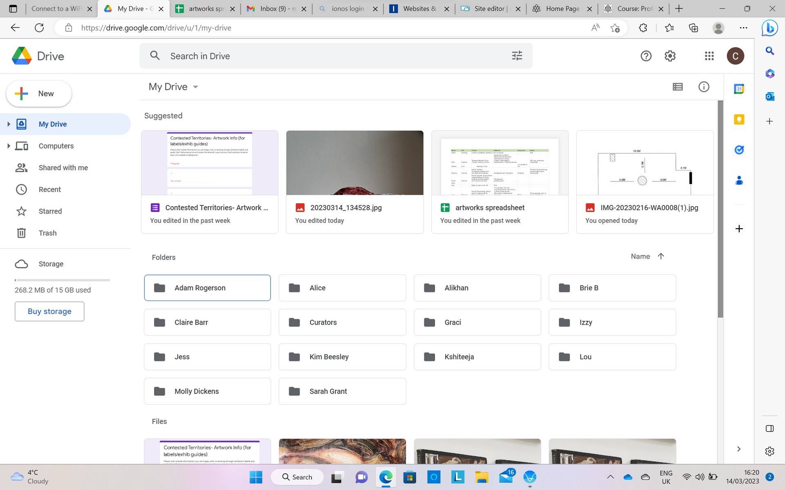Viewport: 785px width, 490px height.
Task: Select the Adam Rogerson folder
Action: click(207, 288)
